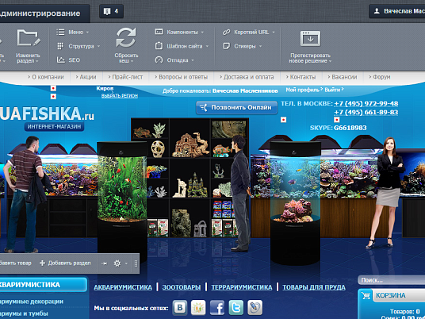Click the Добавить раздел button
Screen dimensions: 425x319
[65, 263]
